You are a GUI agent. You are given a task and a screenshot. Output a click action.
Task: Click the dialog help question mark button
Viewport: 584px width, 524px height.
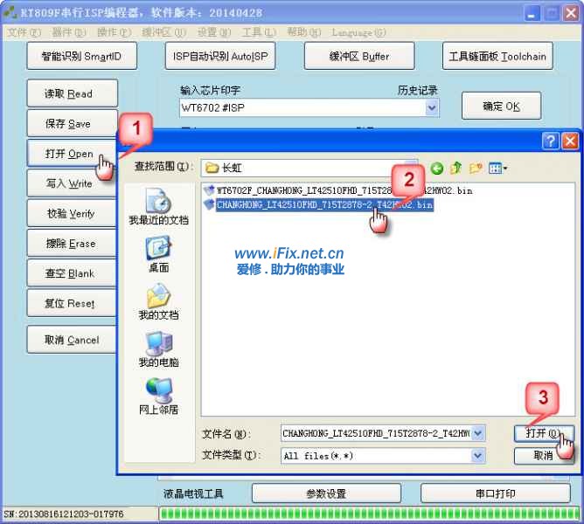click(x=551, y=141)
